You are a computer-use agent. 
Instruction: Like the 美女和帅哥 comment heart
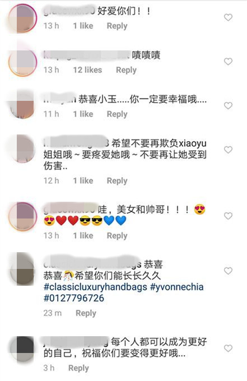click(228, 216)
